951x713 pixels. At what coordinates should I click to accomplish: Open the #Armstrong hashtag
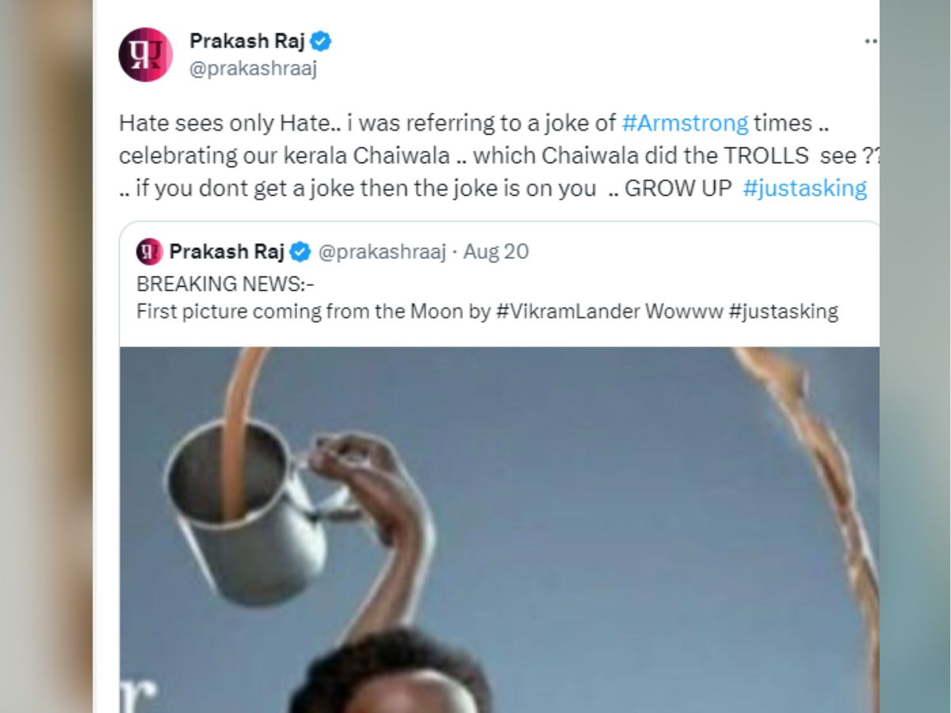tap(685, 124)
